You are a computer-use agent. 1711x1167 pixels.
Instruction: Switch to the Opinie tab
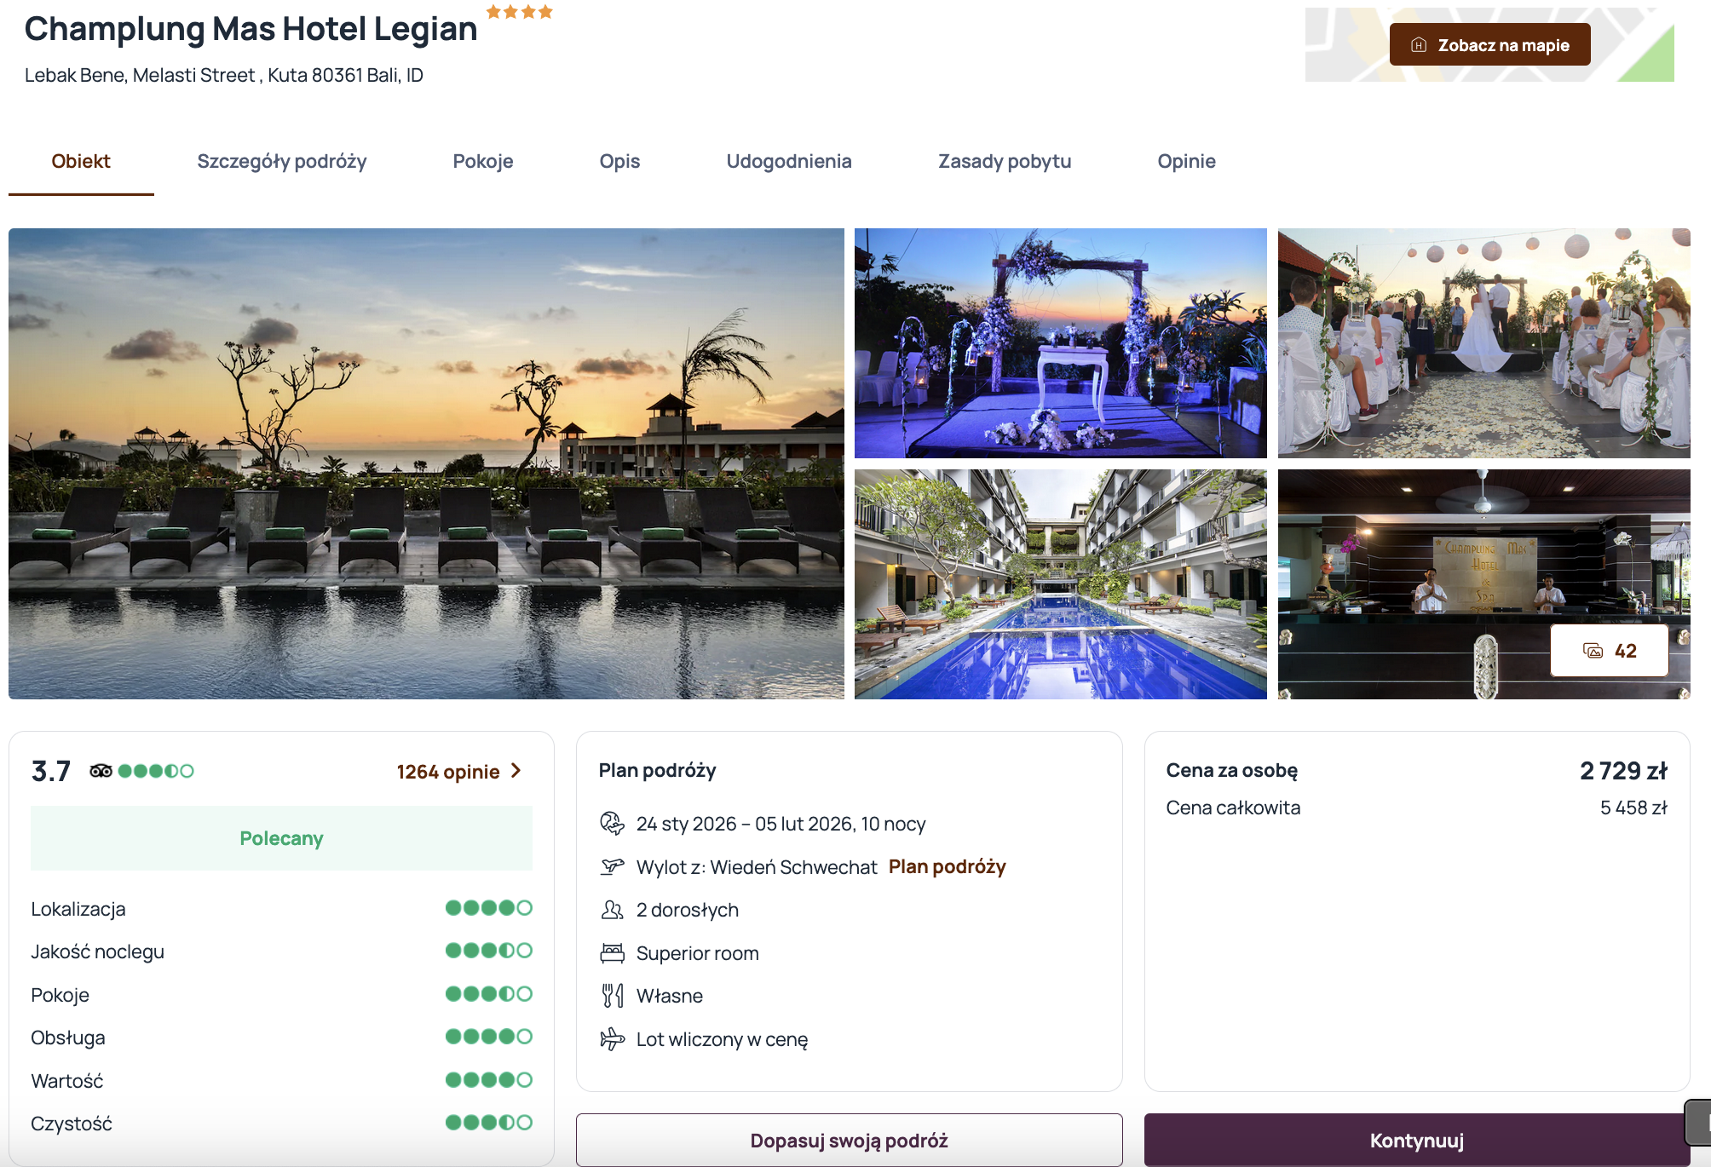tap(1186, 161)
